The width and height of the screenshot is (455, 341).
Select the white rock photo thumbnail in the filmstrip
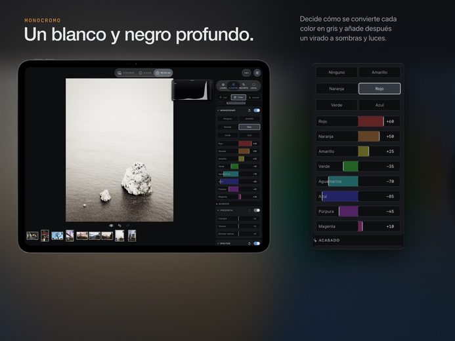[119, 235]
